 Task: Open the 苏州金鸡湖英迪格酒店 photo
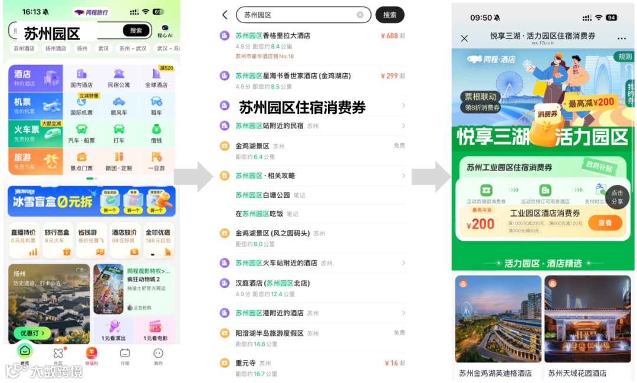498,319
